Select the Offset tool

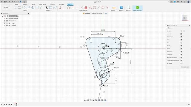pyautogui.click(x=50, y=7)
